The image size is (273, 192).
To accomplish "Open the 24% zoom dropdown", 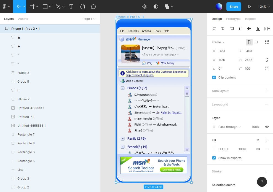I will click(264, 7).
